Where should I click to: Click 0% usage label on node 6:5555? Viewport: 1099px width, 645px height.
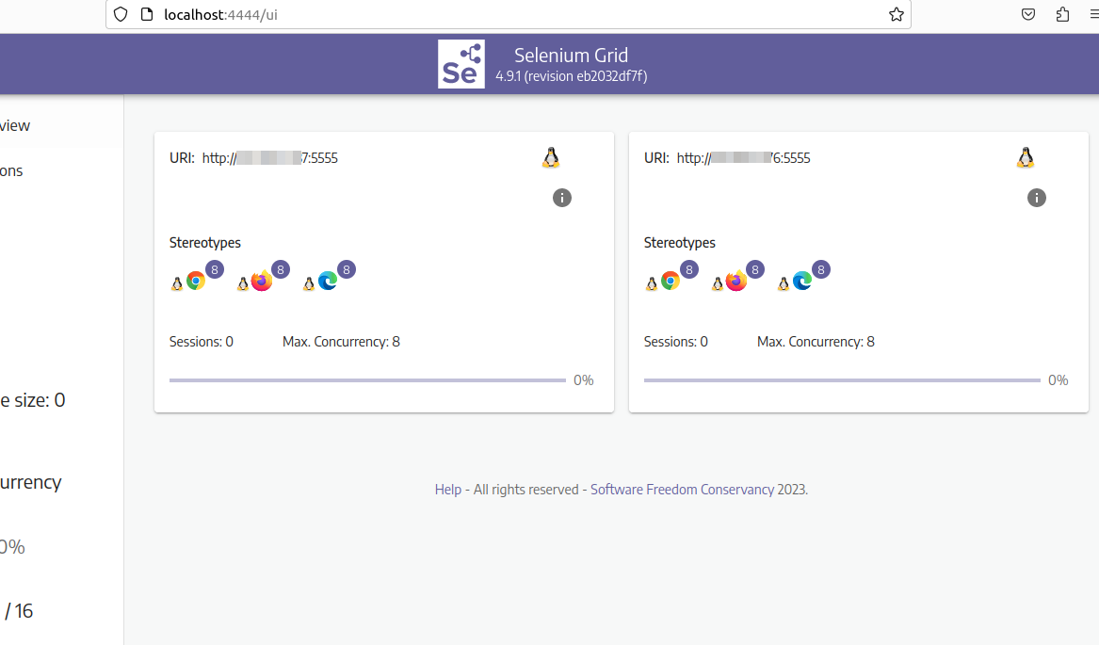[x=1058, y=380]
